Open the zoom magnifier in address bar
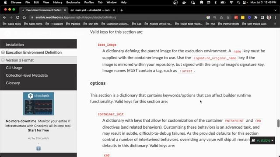This screenshot has width=280, height=157. click(215, 17)
